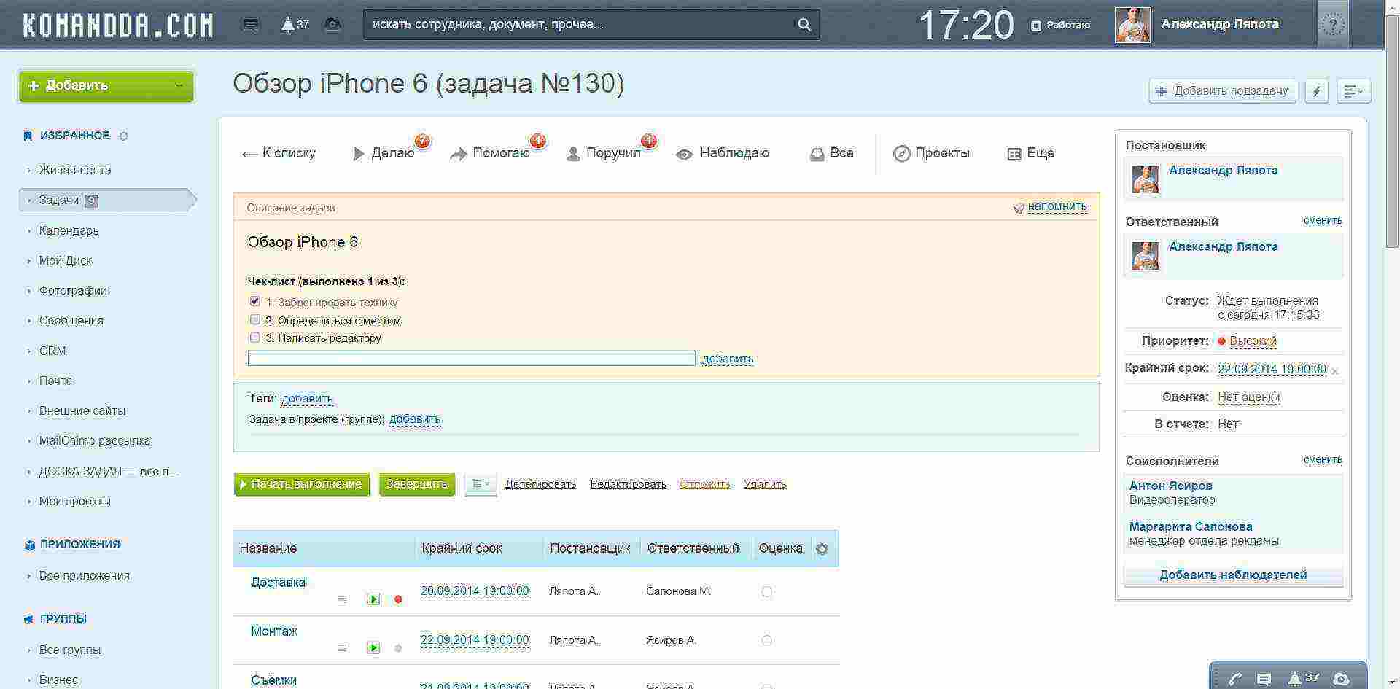The height and width of the screenshot is (689, 1400).
Task: Focus the new checklist item input field
Action: [x=472, y=359]
